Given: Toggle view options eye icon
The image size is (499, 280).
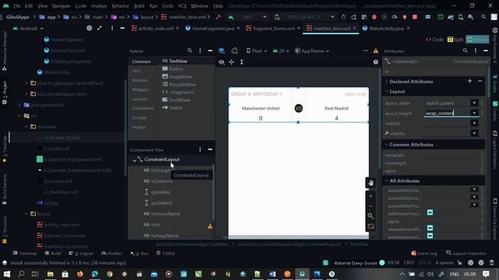Looking at the screenshot, I should coord(221,62).
